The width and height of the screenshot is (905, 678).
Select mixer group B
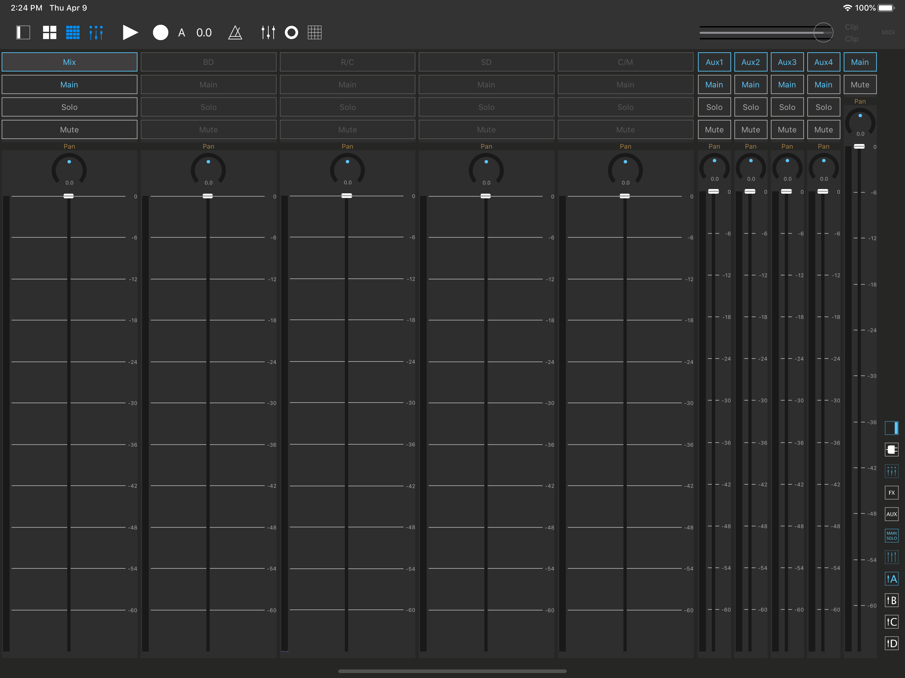891,601
